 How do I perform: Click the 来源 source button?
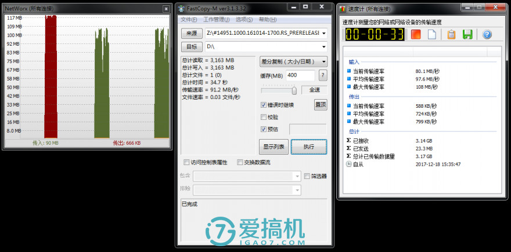coord(192,33)
